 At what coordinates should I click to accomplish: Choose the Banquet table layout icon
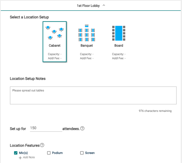tap(87, 33)
